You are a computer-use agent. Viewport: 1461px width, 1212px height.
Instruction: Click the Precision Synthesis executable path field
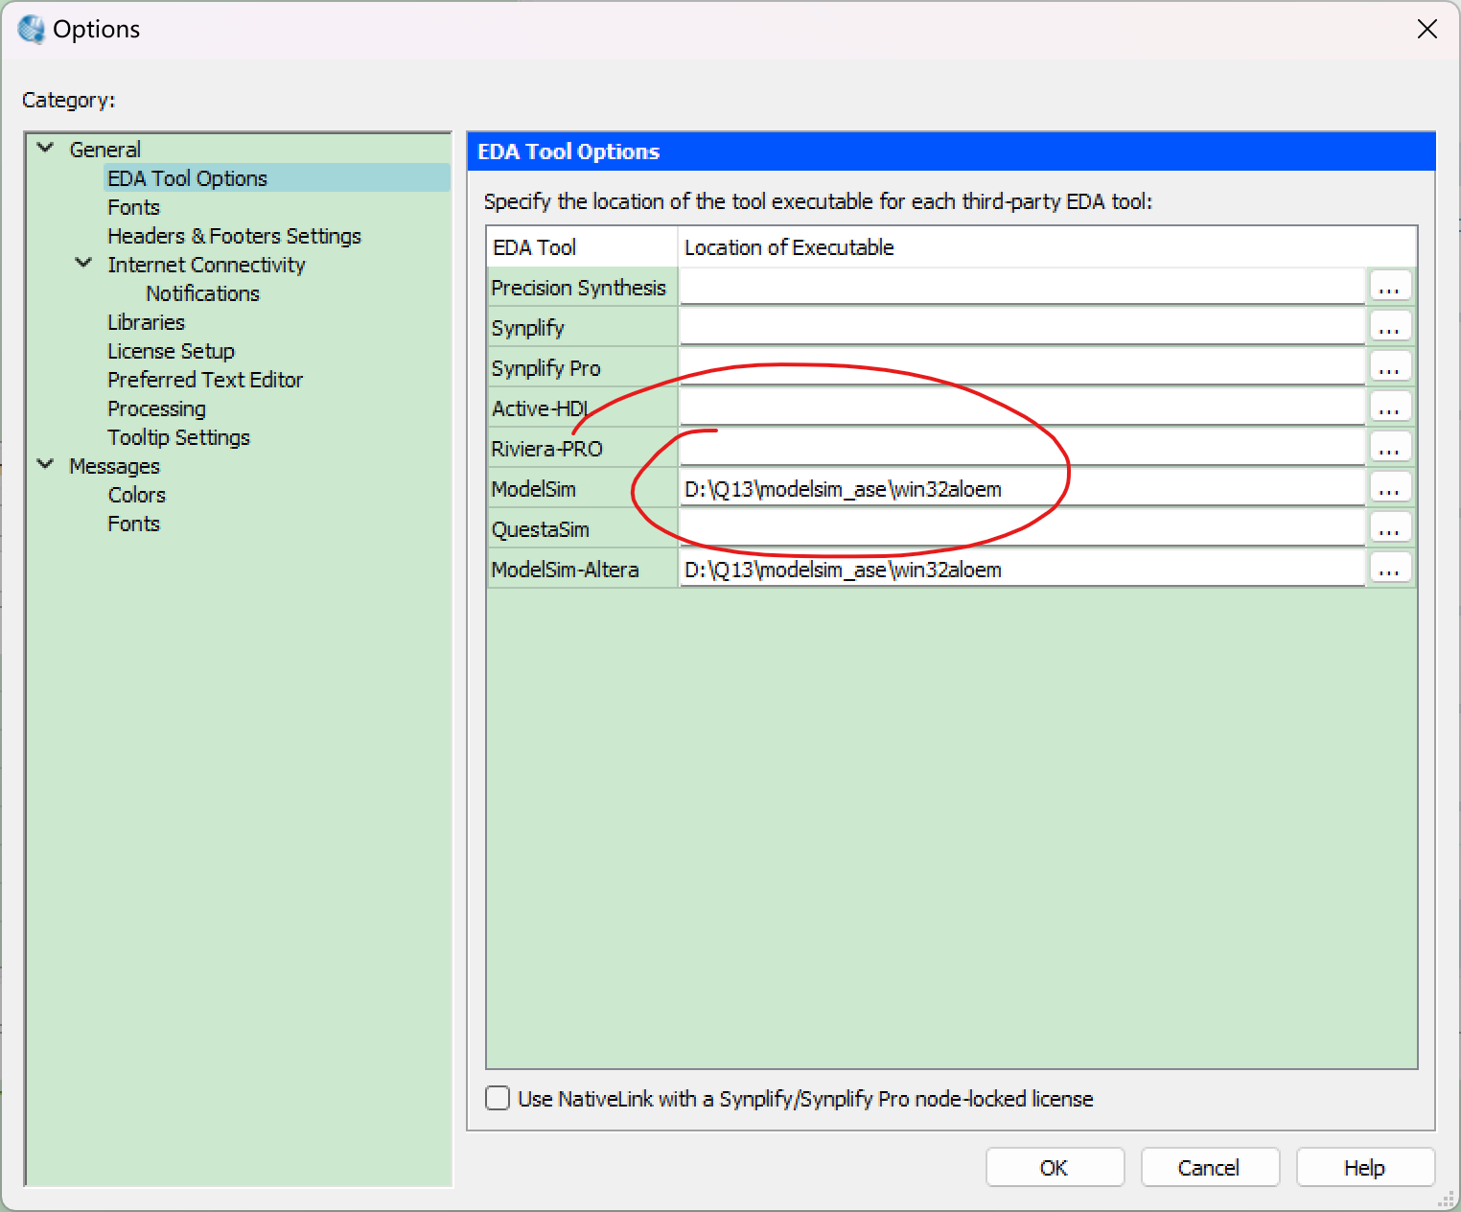click(1022, 287)
